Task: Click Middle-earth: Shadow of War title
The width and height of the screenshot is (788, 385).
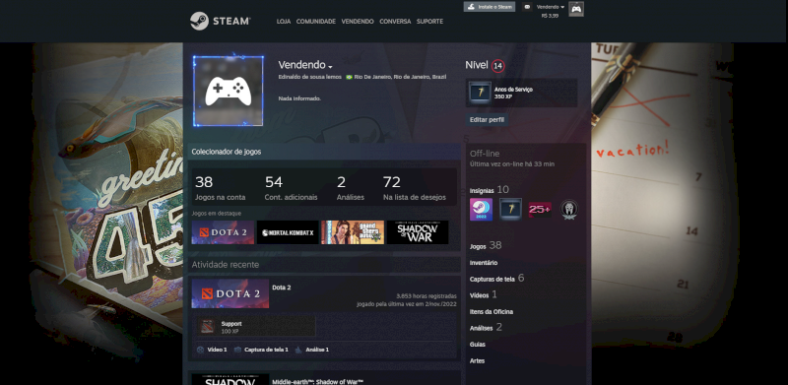Action: [317, 382]
